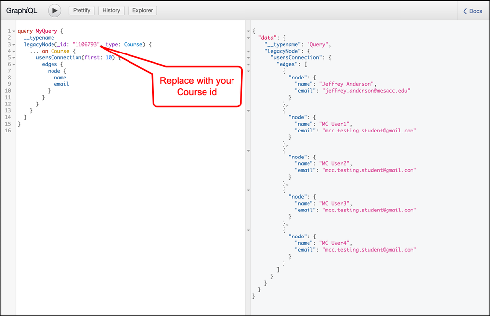
Task: Click the chevron icon beside Docs
Action: click(x=464, y=11)
